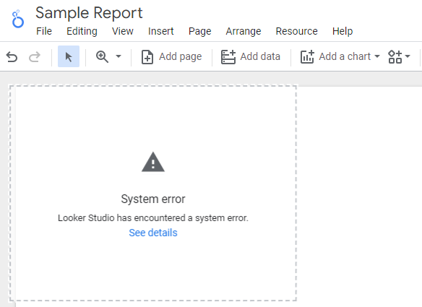Open the View menu
Screen dimensions: 422x307
[x=122, y=31]
